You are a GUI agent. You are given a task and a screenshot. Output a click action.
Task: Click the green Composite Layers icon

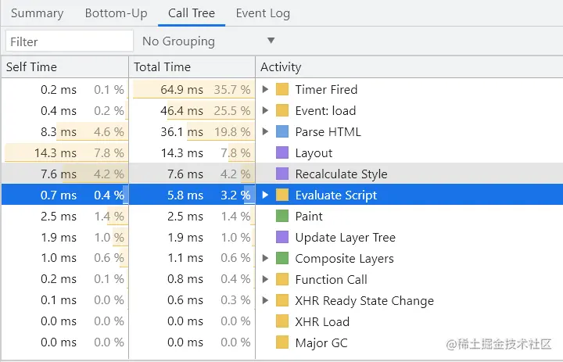coord(282,258)
